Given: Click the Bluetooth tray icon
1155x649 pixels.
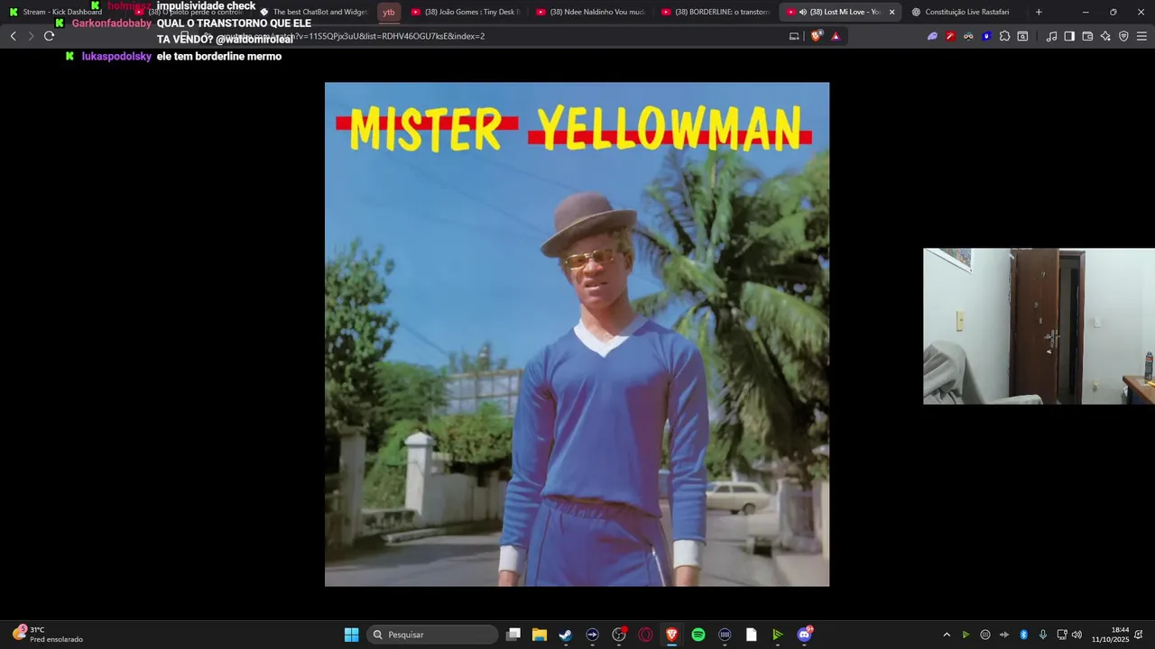Looking at the screenshot, I should 1024,635.
